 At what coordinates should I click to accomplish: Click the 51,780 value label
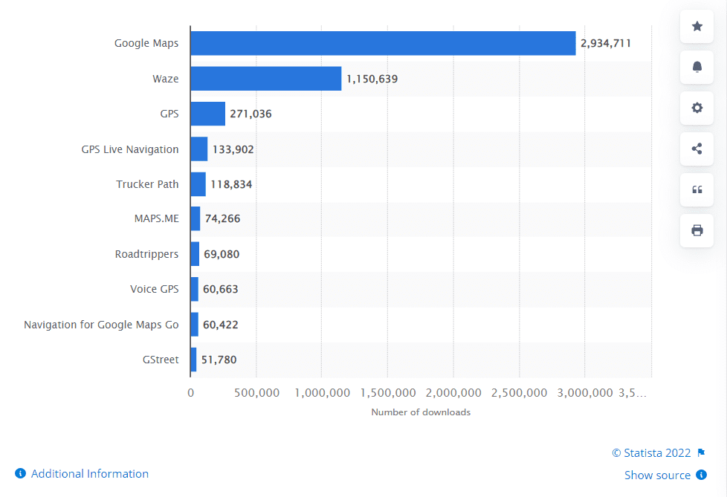[219, 360]
